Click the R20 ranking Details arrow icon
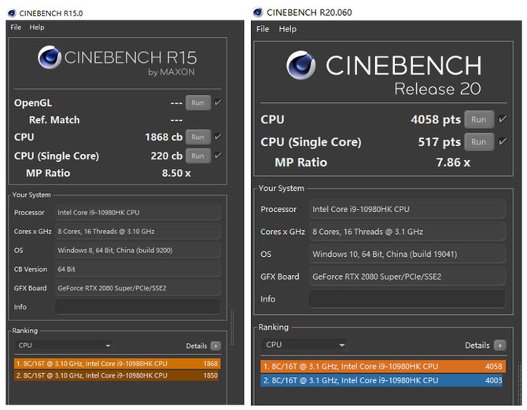This screenshot has height=410, width=527. point(499,345)
